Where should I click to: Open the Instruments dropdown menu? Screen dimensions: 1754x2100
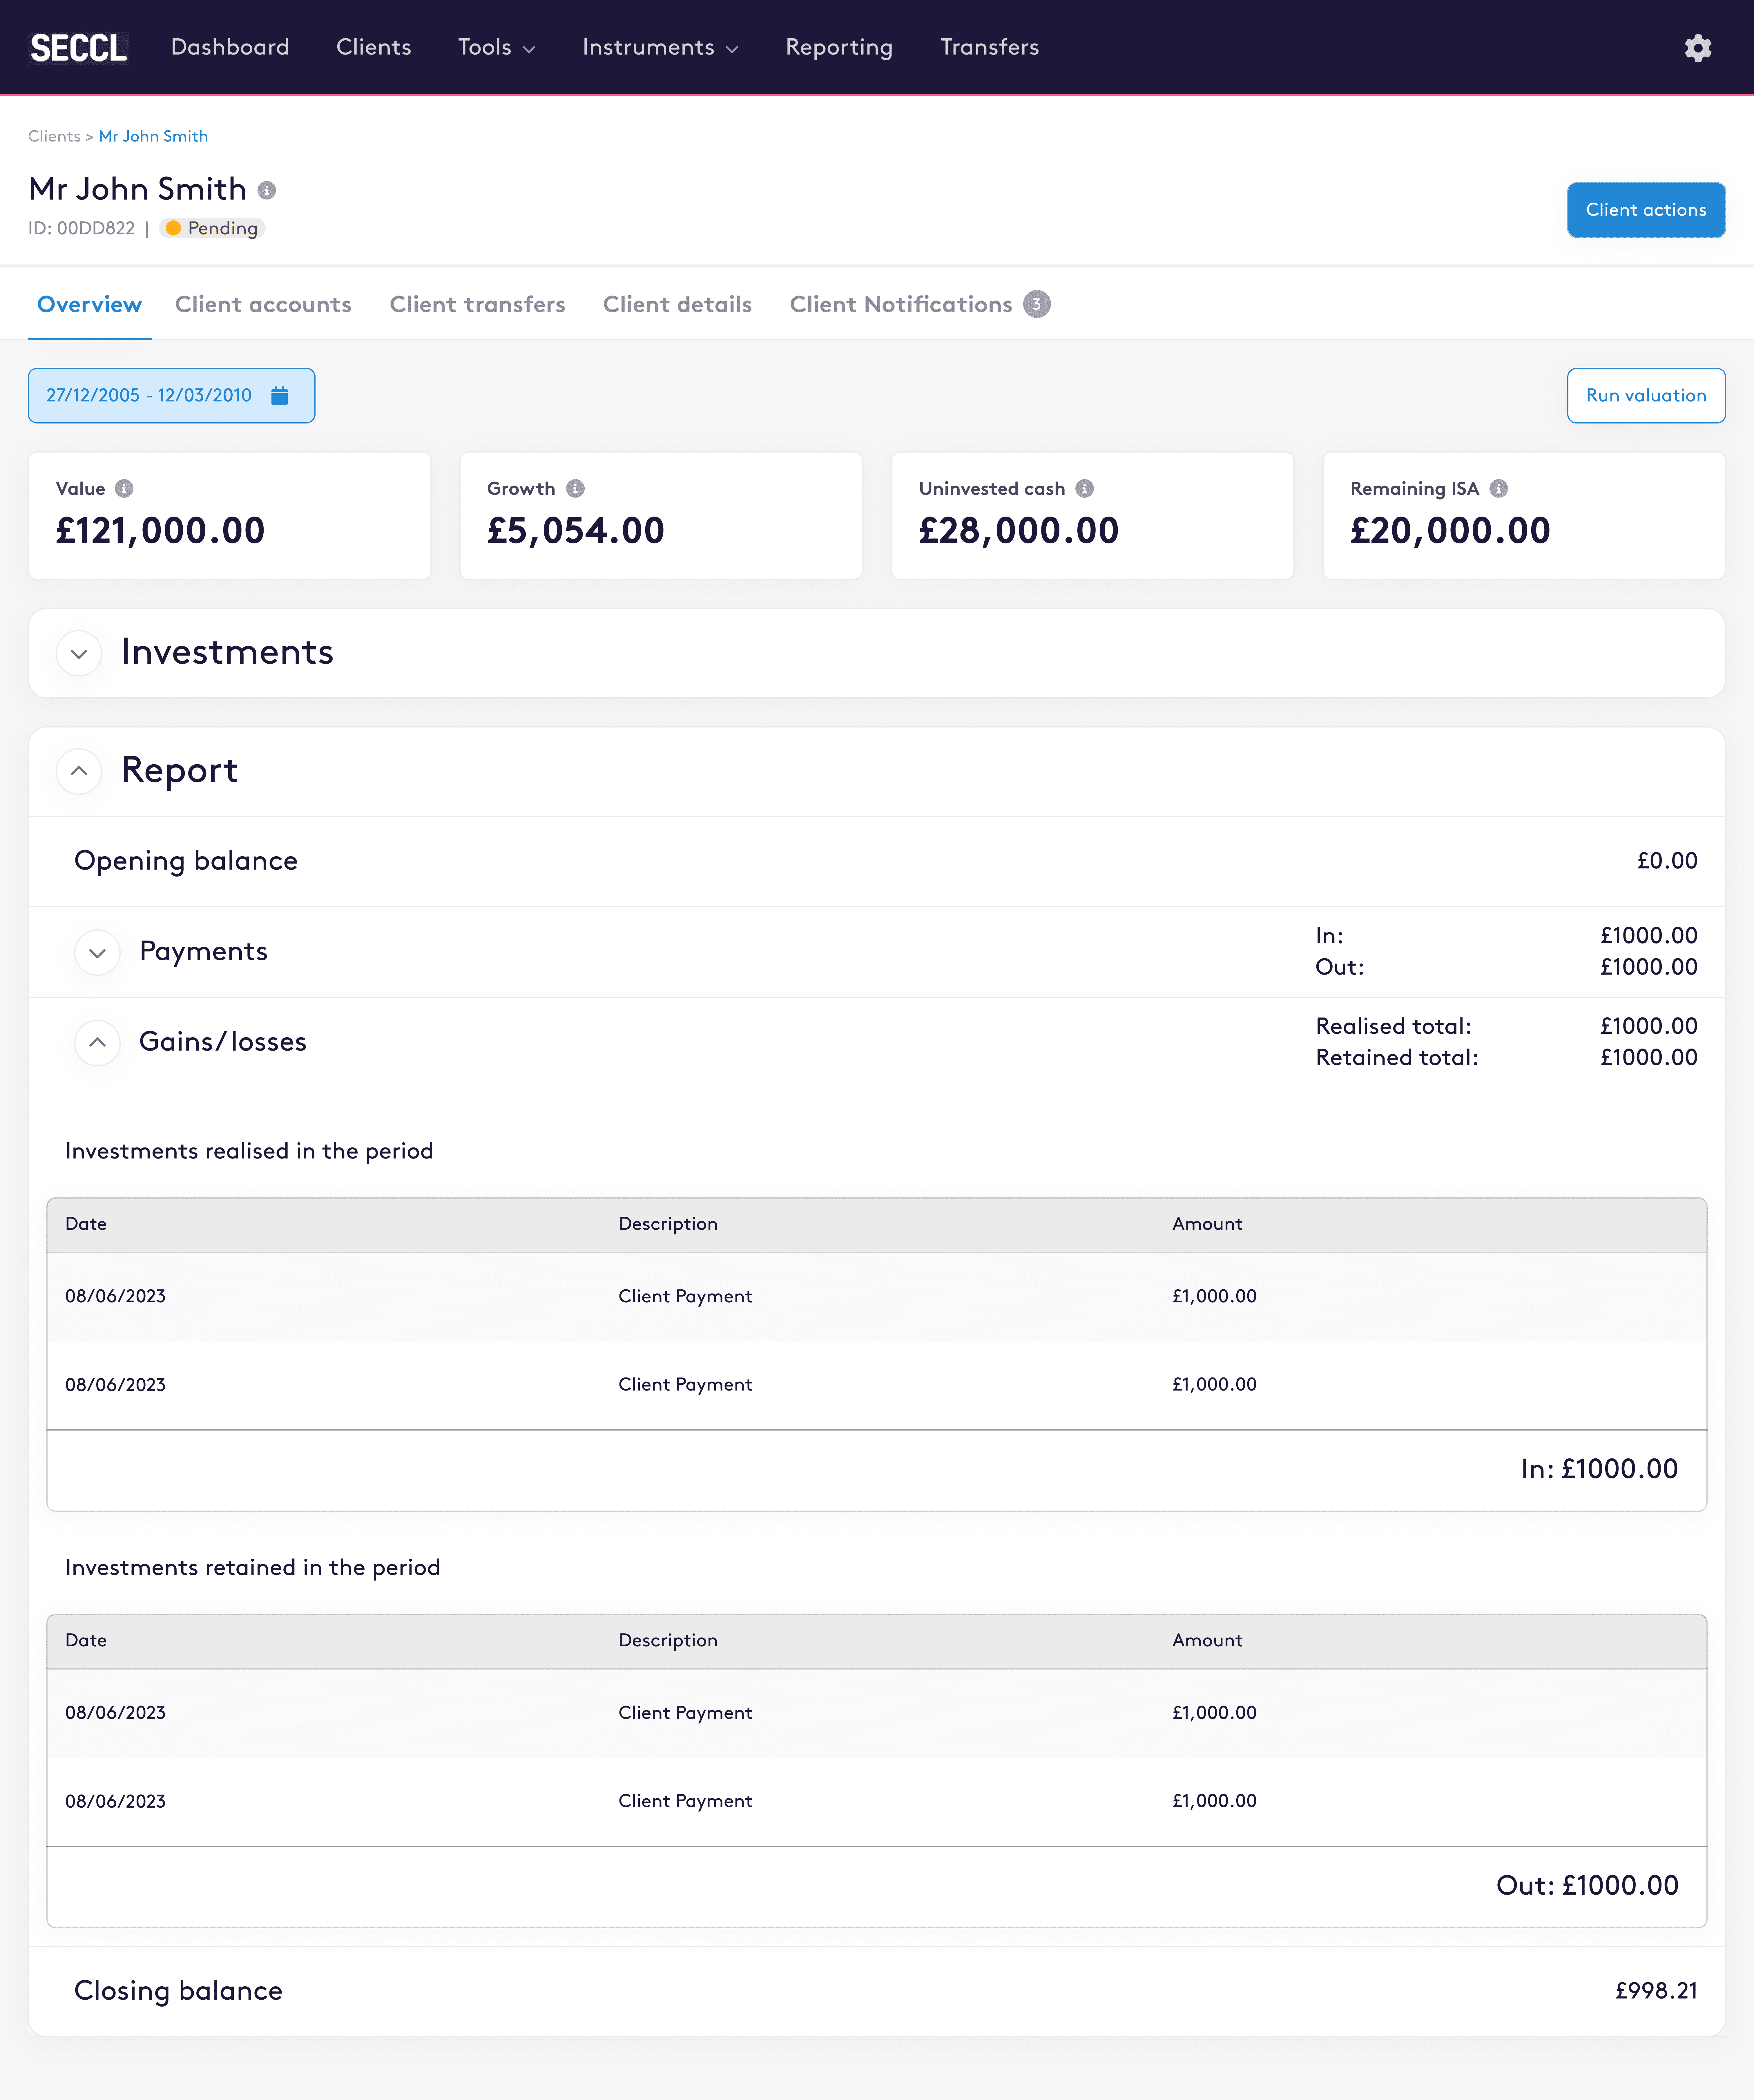click(660, 47)
